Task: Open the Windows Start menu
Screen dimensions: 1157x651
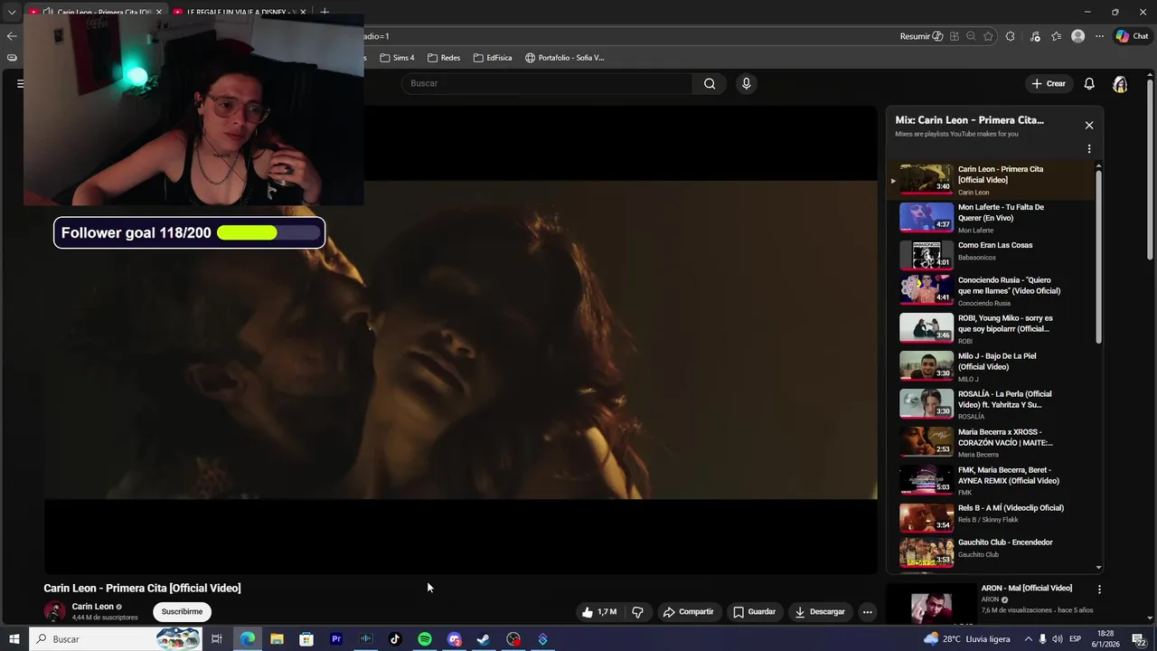Action: tap(14, 639)
